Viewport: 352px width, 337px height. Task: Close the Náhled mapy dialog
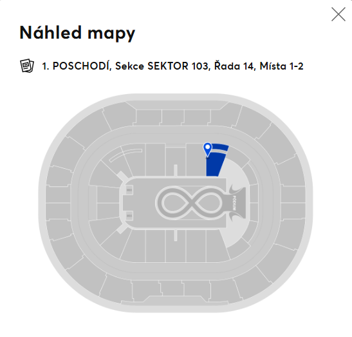click(x=338, y=14)
